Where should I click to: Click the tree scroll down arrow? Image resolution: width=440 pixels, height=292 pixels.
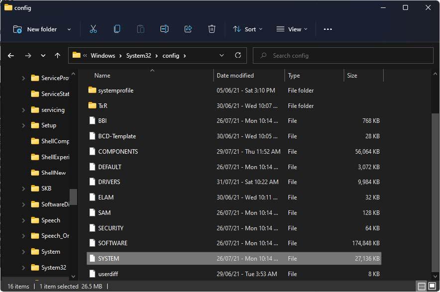tap(73, 276)
